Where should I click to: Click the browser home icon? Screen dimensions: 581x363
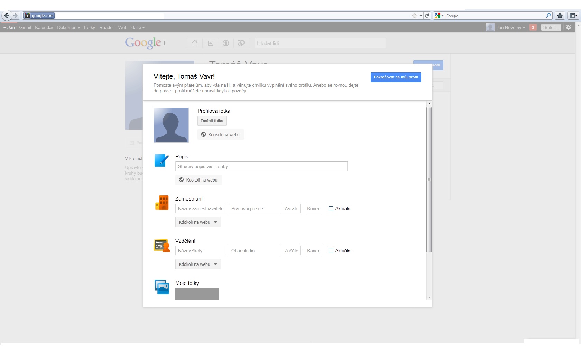560,16
